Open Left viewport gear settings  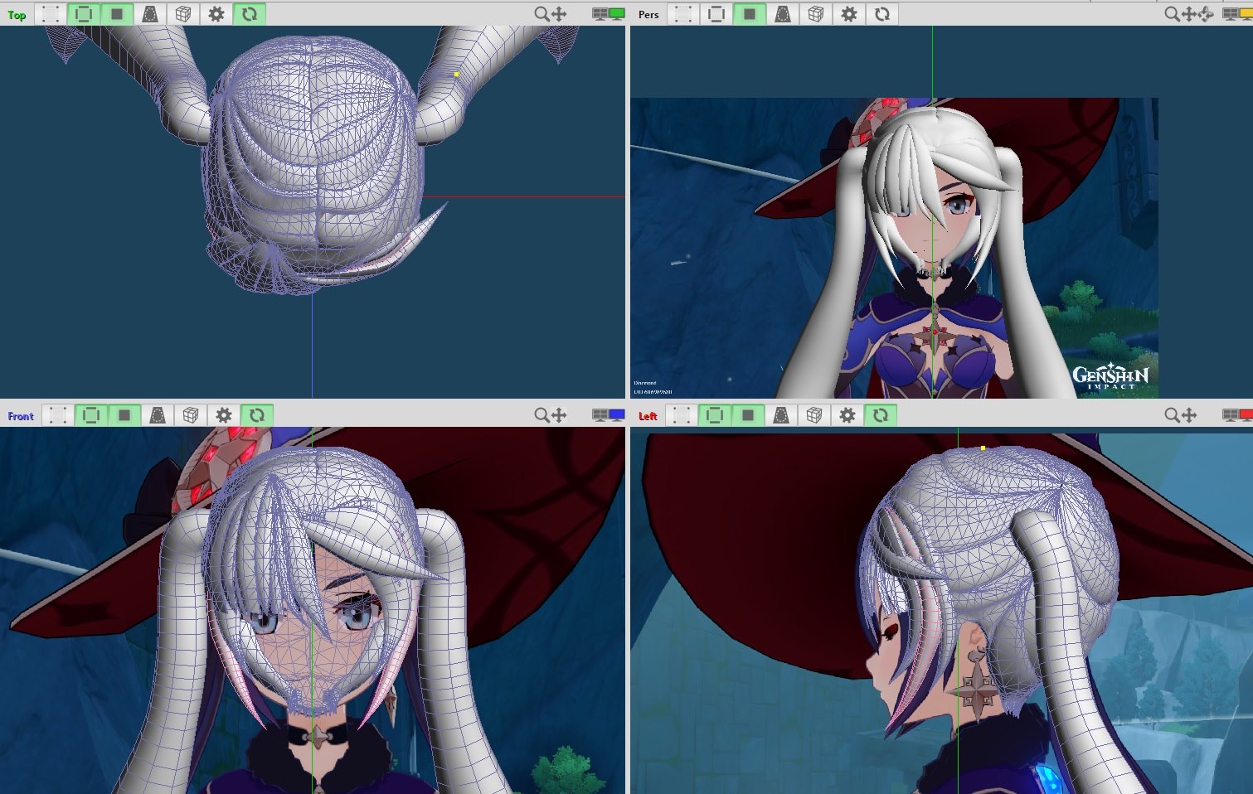pyautogui.click(x=847, y=415)
